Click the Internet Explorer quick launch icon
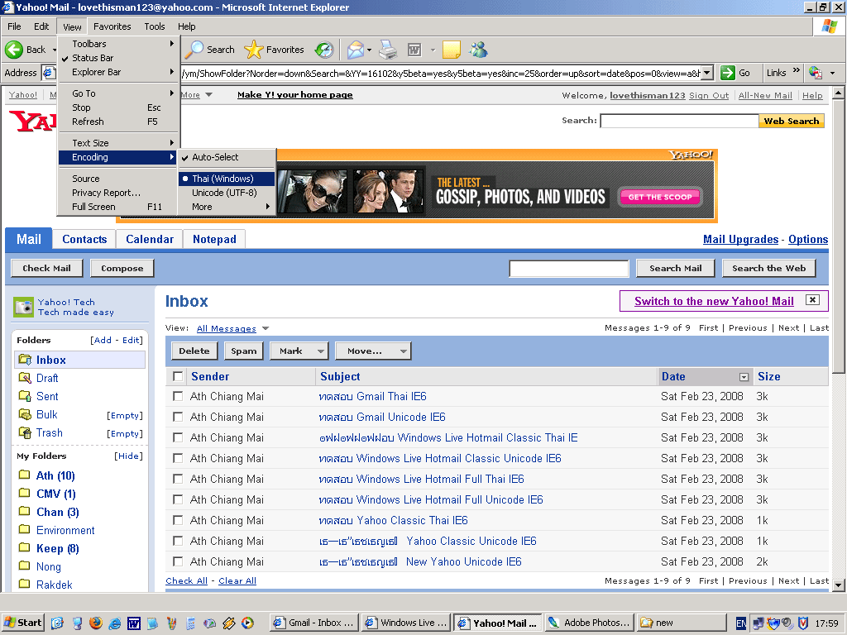 [114, 623]
